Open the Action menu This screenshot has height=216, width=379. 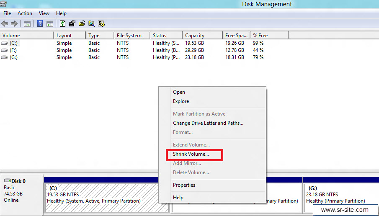click(x=25, y=13)
